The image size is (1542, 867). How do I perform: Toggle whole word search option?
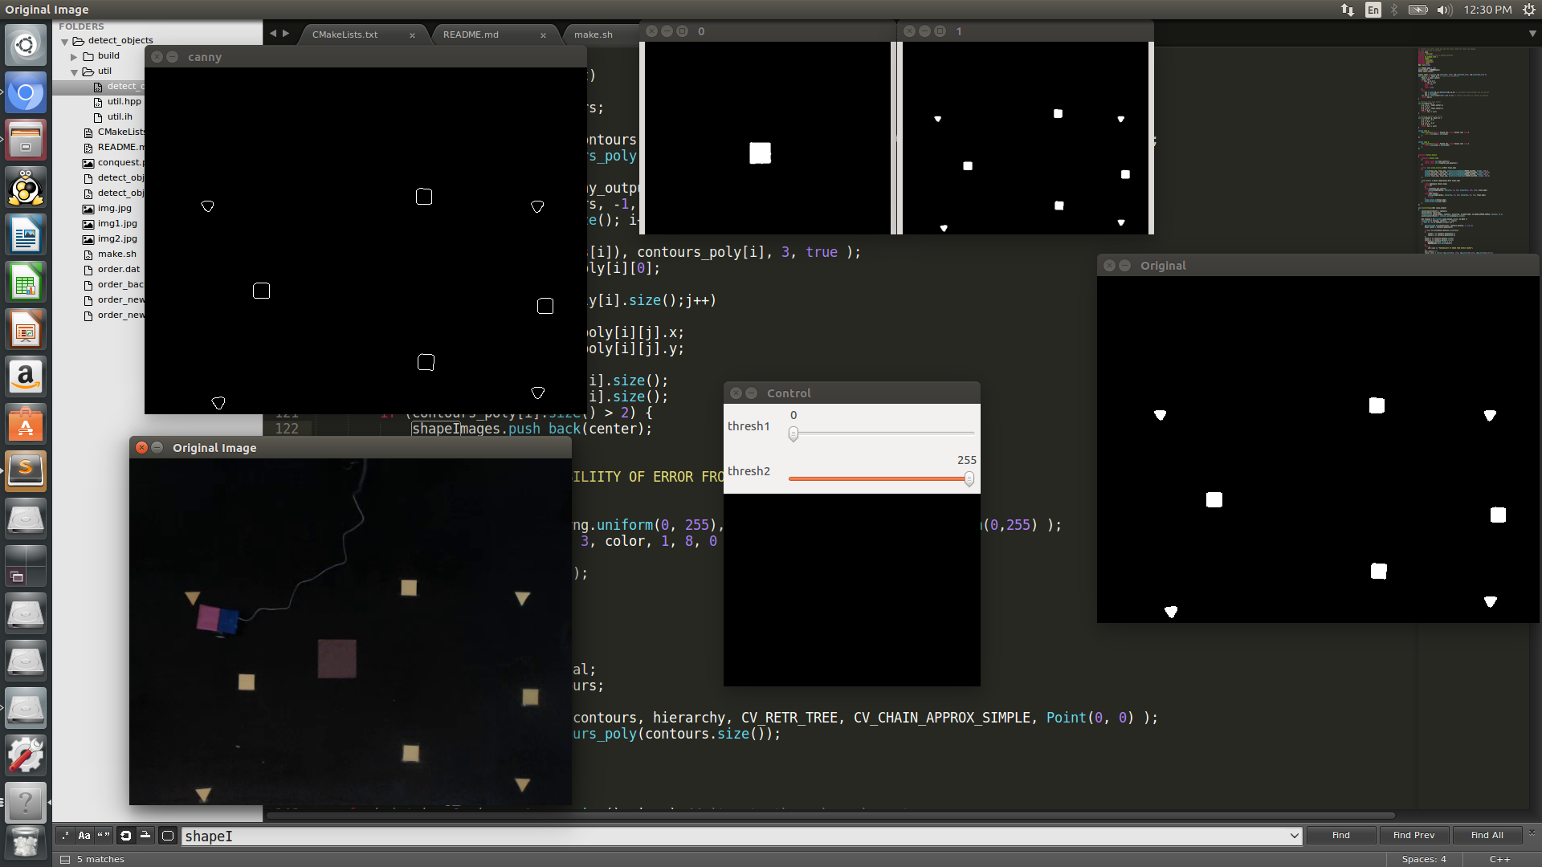[104, 836]
